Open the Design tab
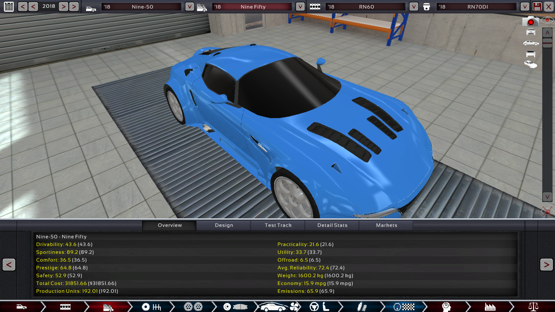 pyautogui.click(x=224, y=225)
